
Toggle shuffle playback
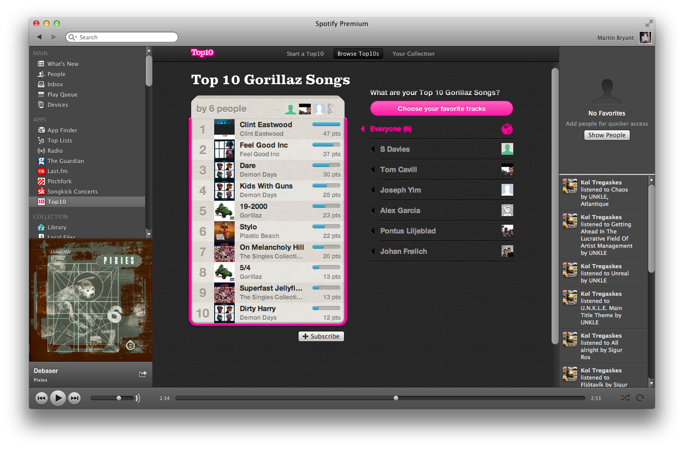(625, 398)
